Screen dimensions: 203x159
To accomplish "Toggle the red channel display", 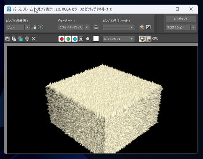I will point(62,39).
